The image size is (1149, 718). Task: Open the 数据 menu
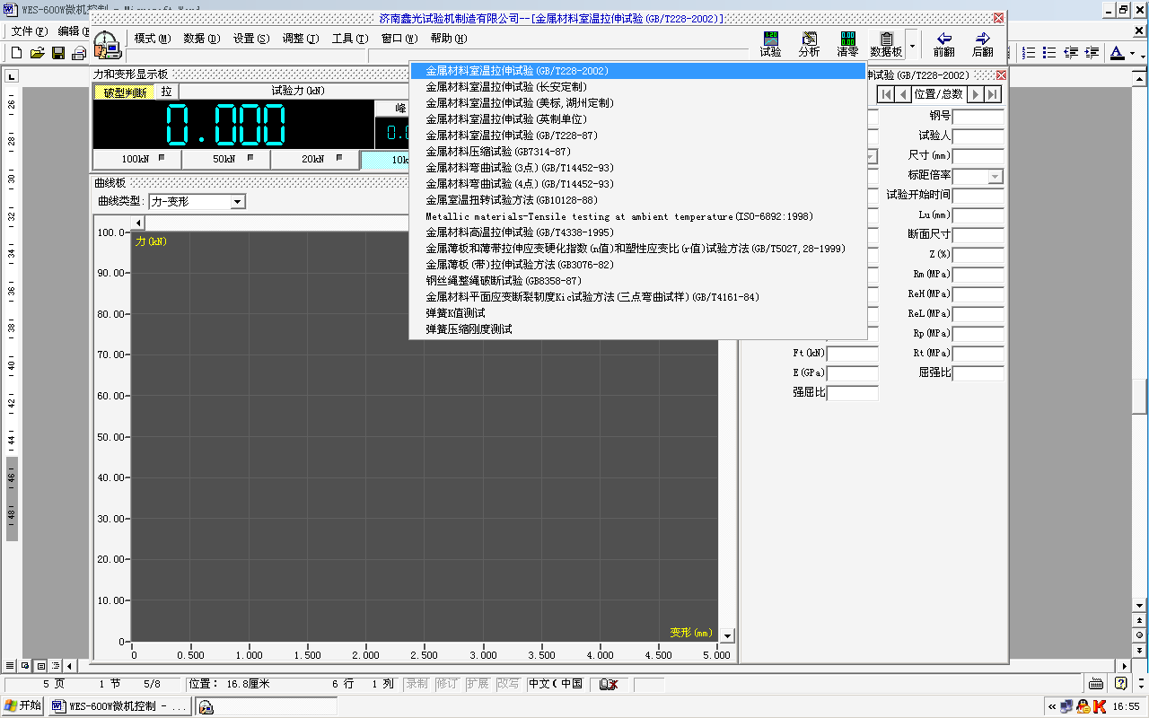tap(201, 39)
